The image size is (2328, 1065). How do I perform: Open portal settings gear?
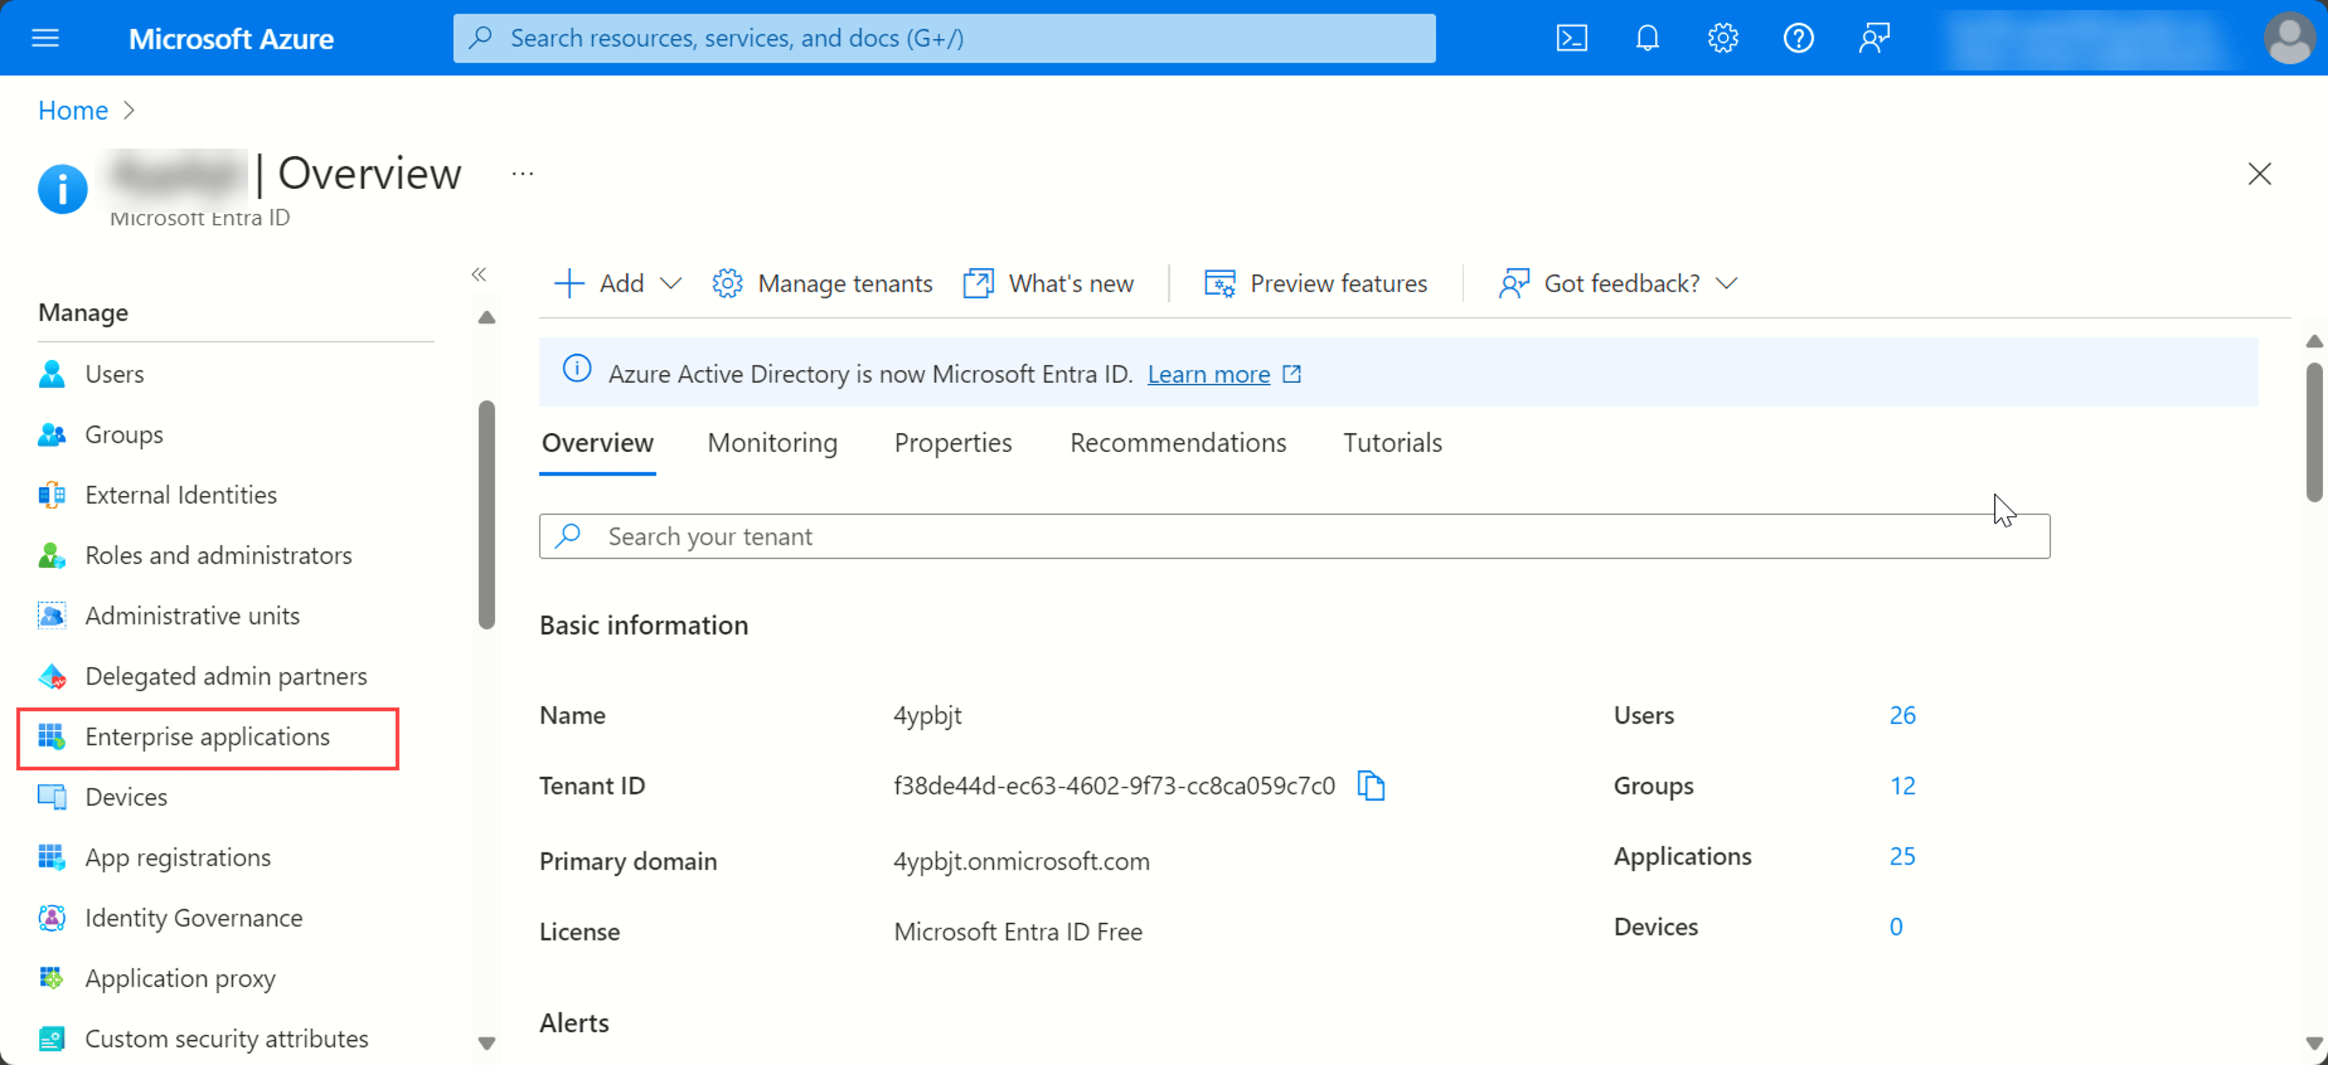pos(1722,38)
